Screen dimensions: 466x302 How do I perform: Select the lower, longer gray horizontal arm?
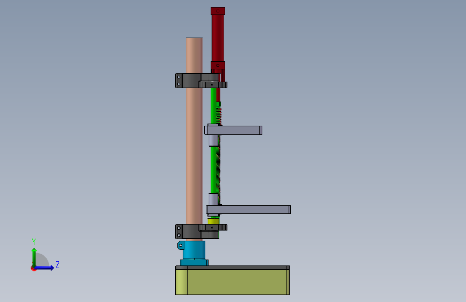tap(249, 210)
